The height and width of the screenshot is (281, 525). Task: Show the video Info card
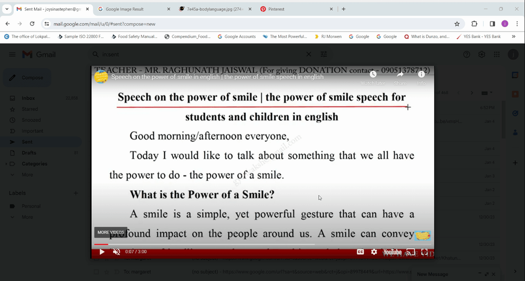421,78
